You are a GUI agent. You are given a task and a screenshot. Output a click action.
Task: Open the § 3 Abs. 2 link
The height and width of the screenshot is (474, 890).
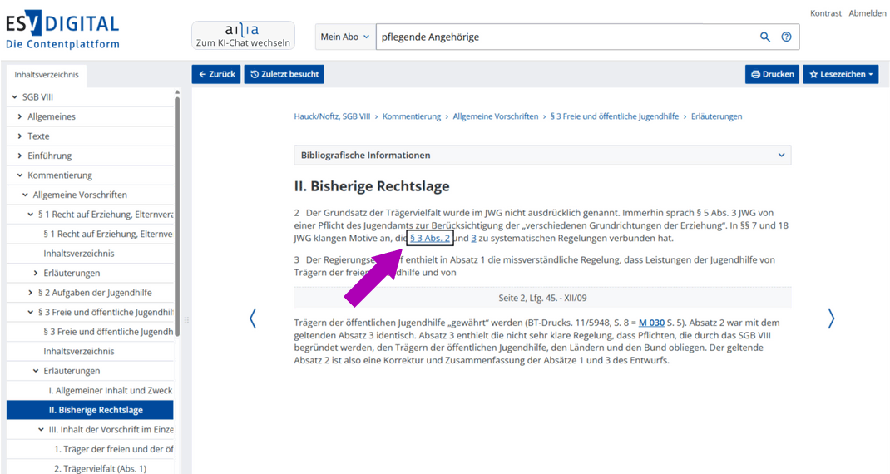pos(430,239)
